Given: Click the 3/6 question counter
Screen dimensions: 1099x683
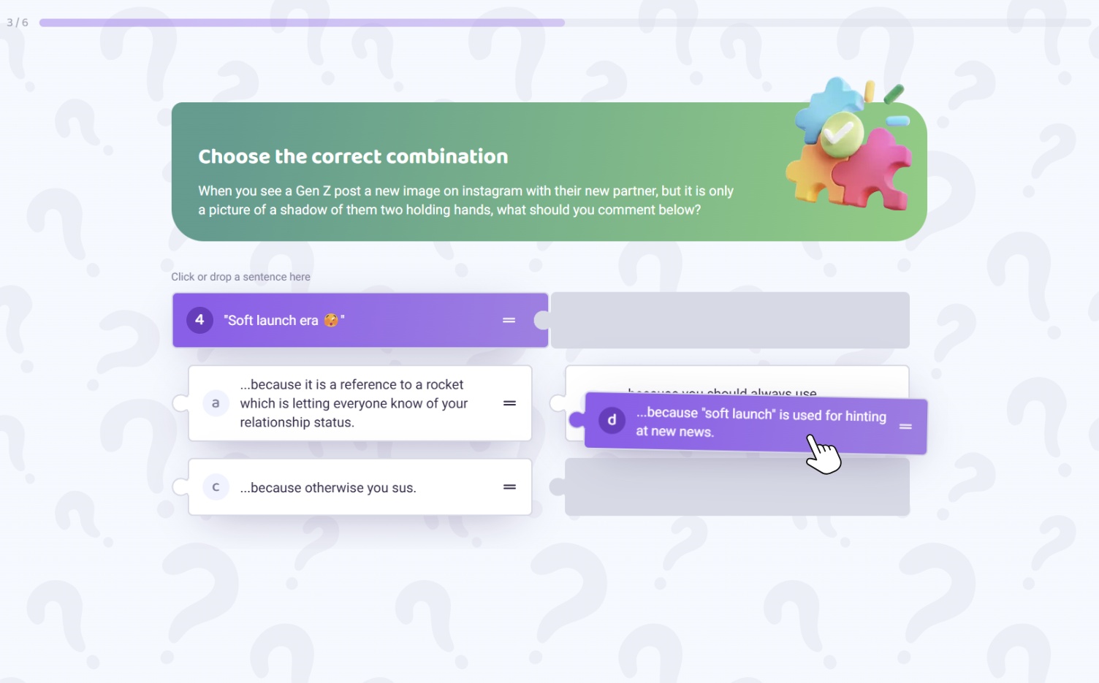Looking at the screenshot, I should (x=18, y=23).
